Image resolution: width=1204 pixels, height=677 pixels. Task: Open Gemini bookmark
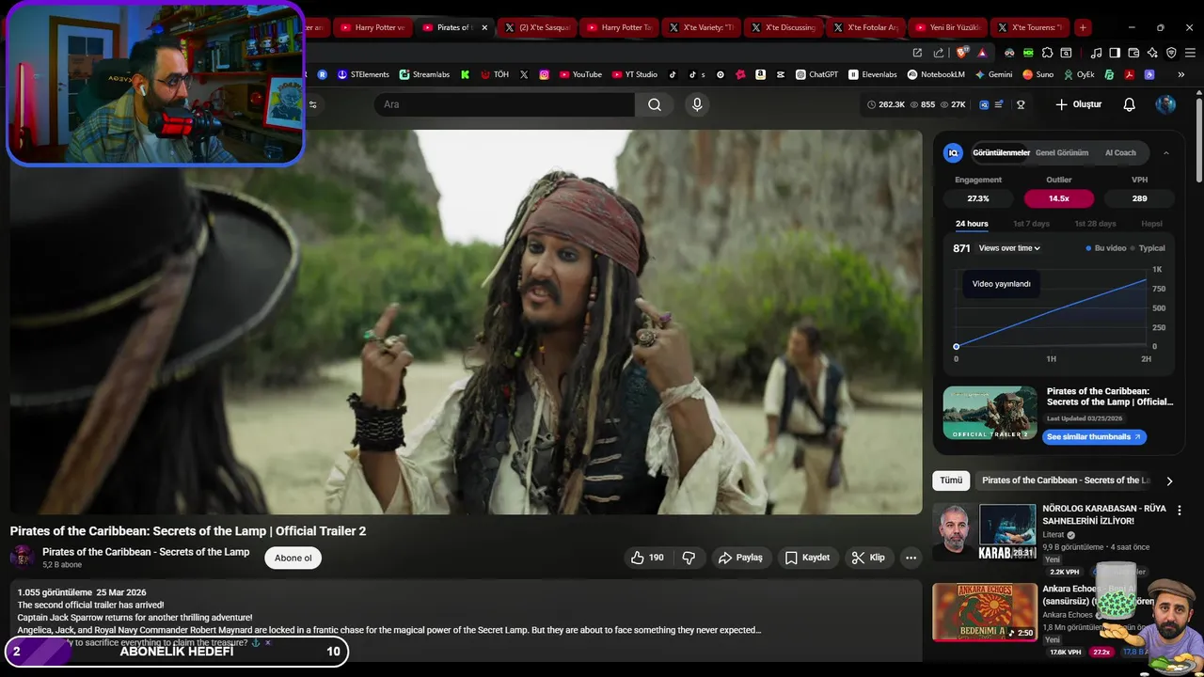(x=994, y=74)
